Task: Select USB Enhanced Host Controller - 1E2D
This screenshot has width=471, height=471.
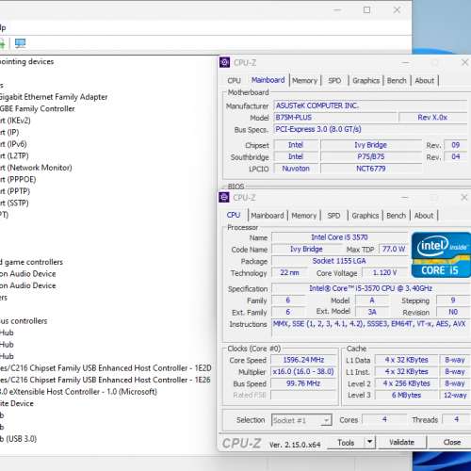Action: tap(106, 368)
